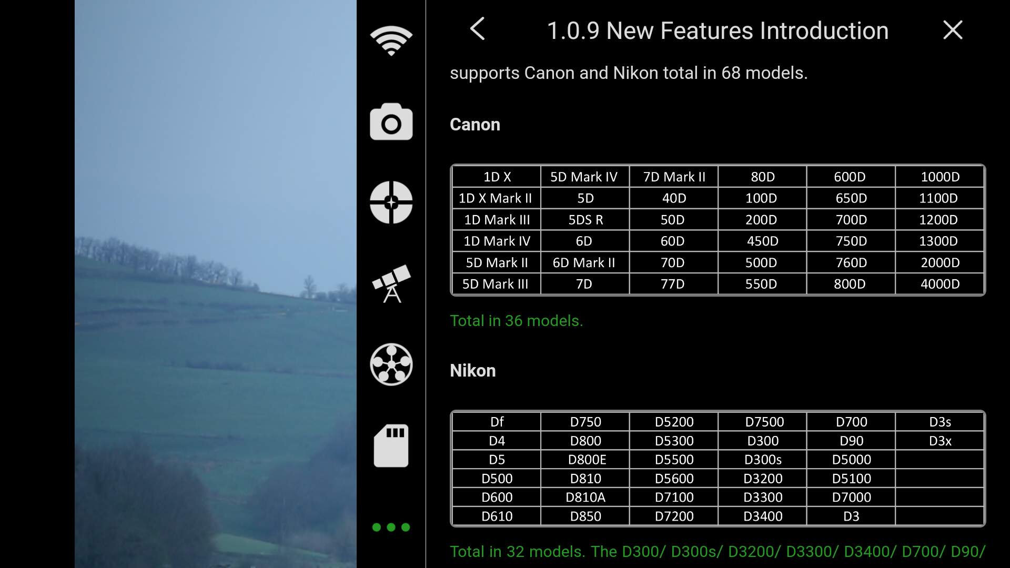Select the 'Df' Nikon cell

[x=497, y=422]
